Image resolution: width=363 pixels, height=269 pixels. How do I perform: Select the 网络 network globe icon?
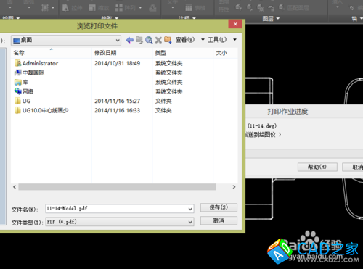(x=17, y=91)
